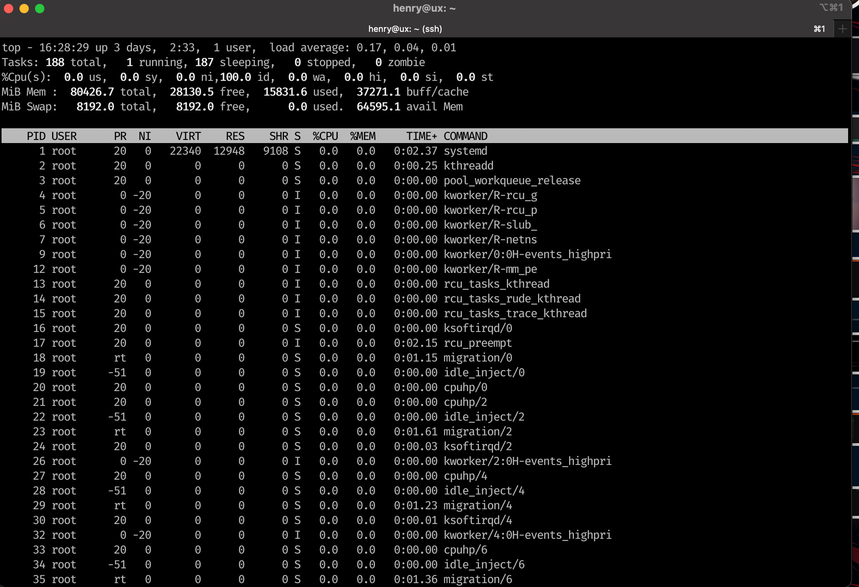Click the ⌥⌘1 window shortcut label
The height and width of the screenshot is (587, 859).
[x=831, y=7]
